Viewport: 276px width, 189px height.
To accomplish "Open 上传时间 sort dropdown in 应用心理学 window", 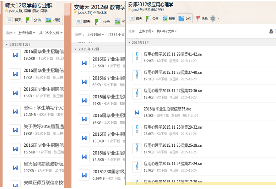I will (146, 31).
